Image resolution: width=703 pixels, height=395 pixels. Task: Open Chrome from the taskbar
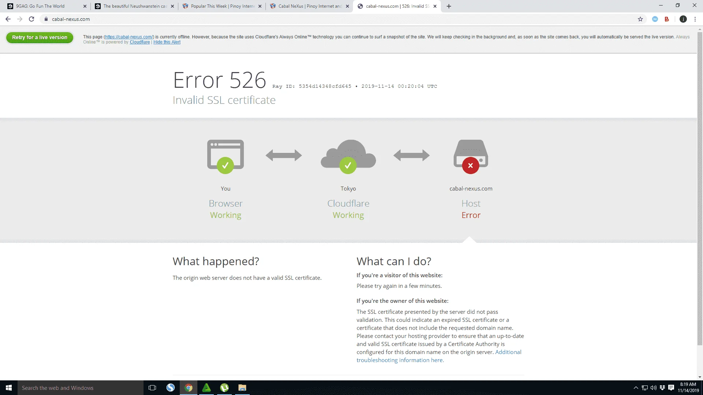(189, 388)
